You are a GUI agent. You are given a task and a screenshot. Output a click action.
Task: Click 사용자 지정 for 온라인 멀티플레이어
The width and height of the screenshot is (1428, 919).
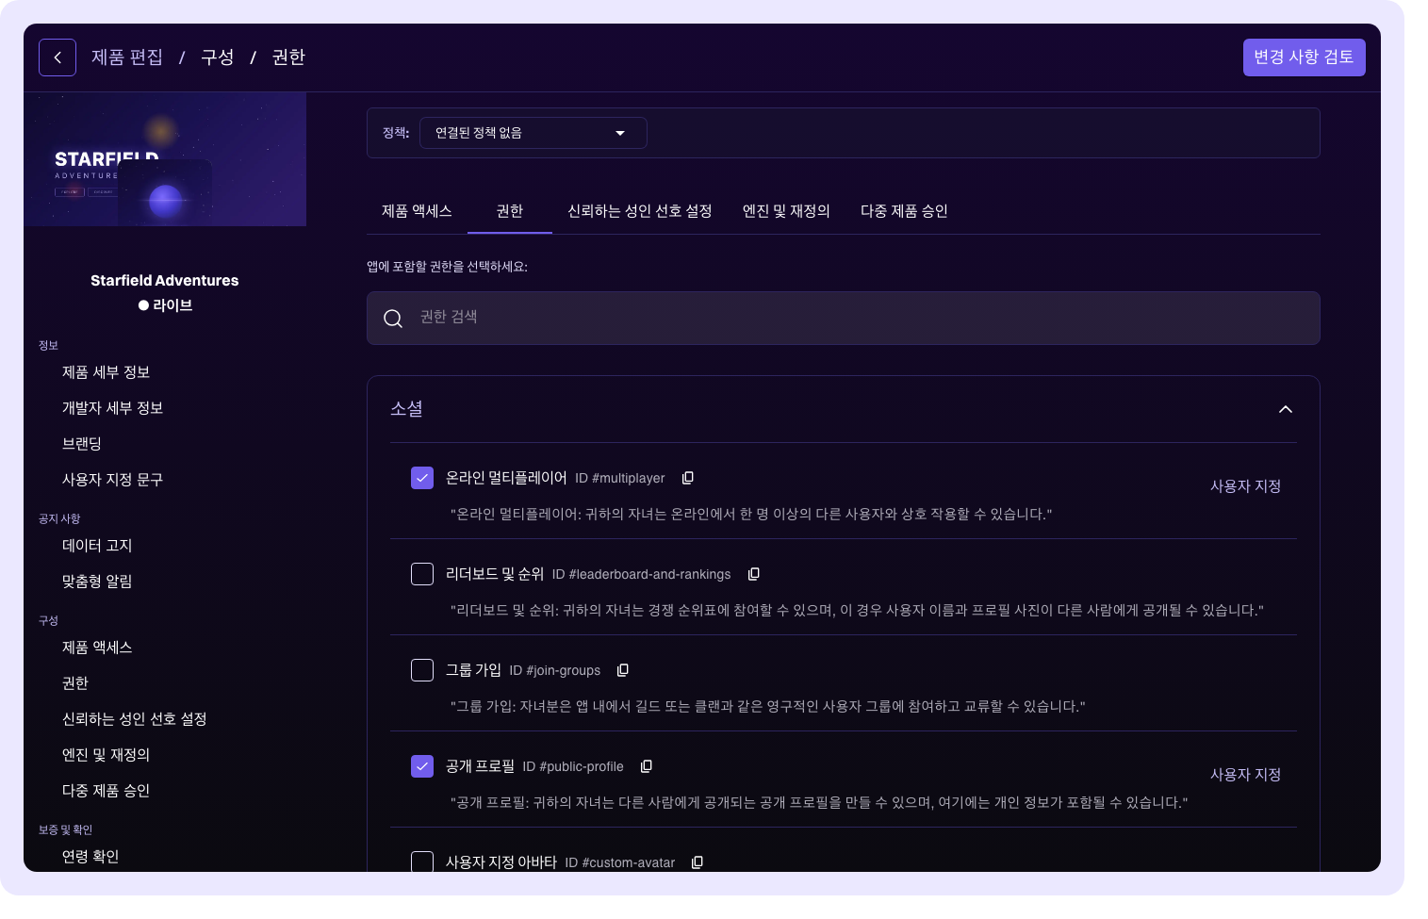(x=1245, y=486)
